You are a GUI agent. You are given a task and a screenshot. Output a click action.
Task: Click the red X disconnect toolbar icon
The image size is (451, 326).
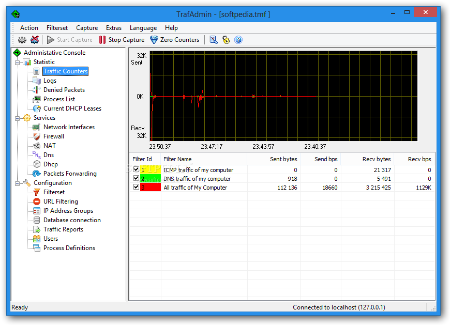(35, 40)
